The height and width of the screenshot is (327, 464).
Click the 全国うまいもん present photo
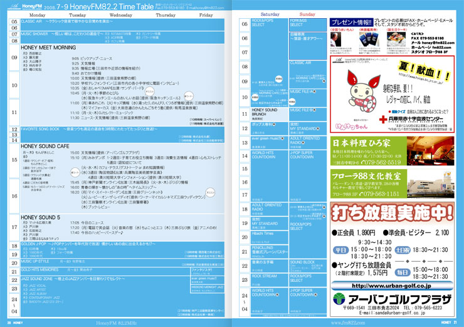click(335, 39)
